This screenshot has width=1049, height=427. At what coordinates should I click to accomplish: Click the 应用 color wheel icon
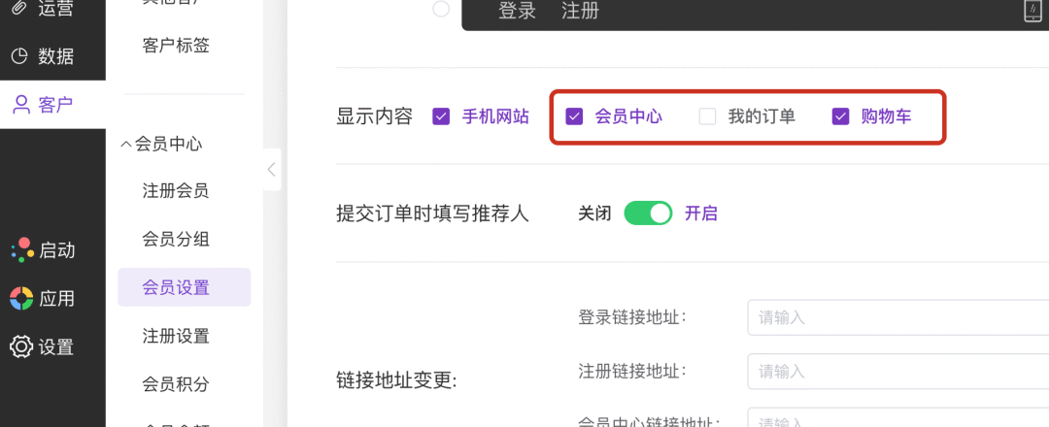[x=20, y=298]
